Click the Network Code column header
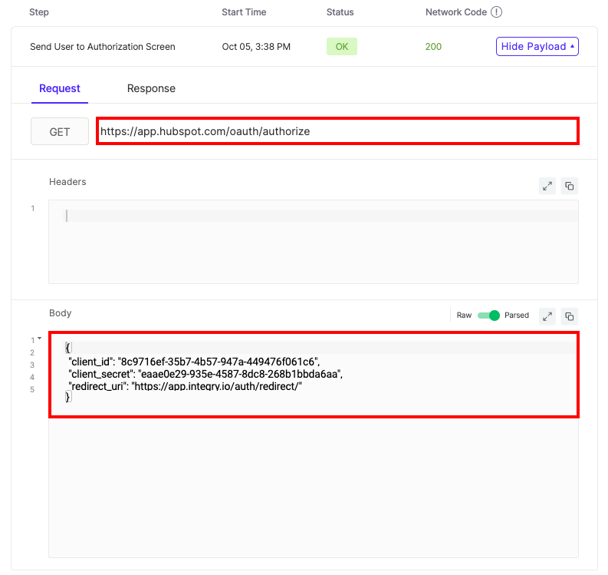The width and height of the screenshot is (608, 575). pos(456,12)
